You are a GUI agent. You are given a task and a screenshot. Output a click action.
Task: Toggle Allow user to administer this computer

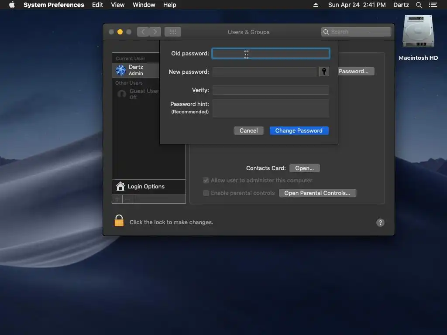[206, 180]
